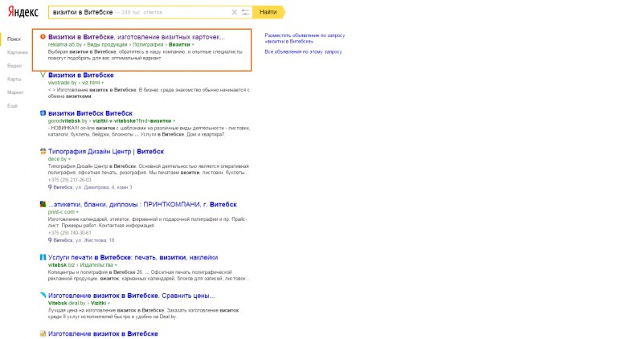Open 'визитки Витебск Витебск' result
Image resolution: width=643 pixels, height=339 pixels.
pos(90,113)
